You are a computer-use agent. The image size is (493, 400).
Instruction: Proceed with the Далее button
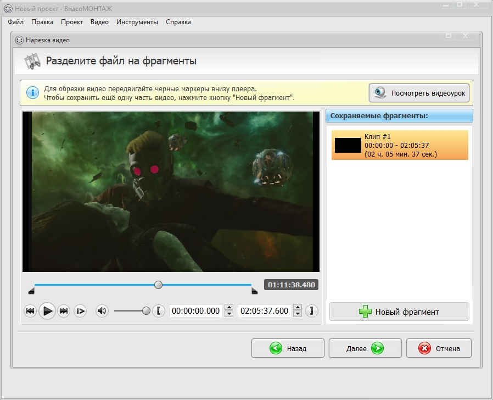(365, 348)
